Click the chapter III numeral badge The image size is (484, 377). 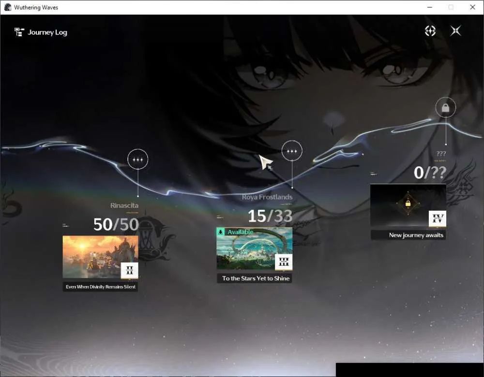[284, 262]
